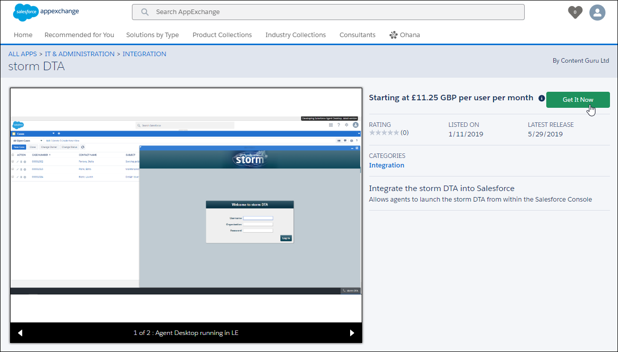
Task: Click the Get It Now button
Action: point(578,100)
